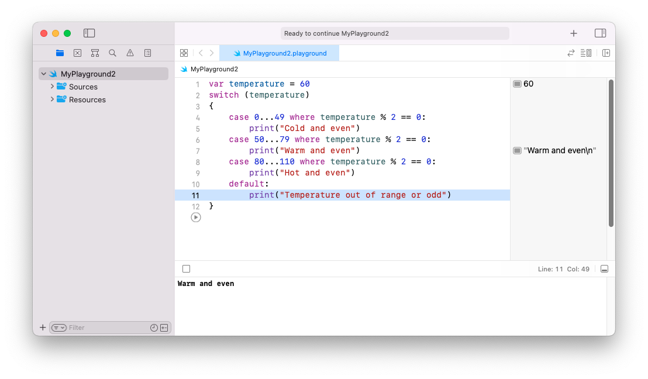This screenshot has width=648, height=379.
Task: Click "case 50...79" on line 6
Action: (x=259, y=140)
